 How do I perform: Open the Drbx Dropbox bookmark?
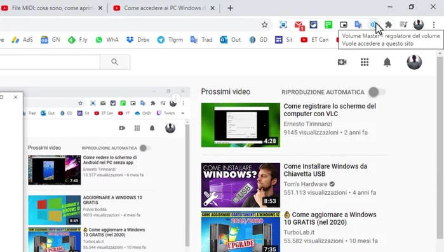(138, 40)
